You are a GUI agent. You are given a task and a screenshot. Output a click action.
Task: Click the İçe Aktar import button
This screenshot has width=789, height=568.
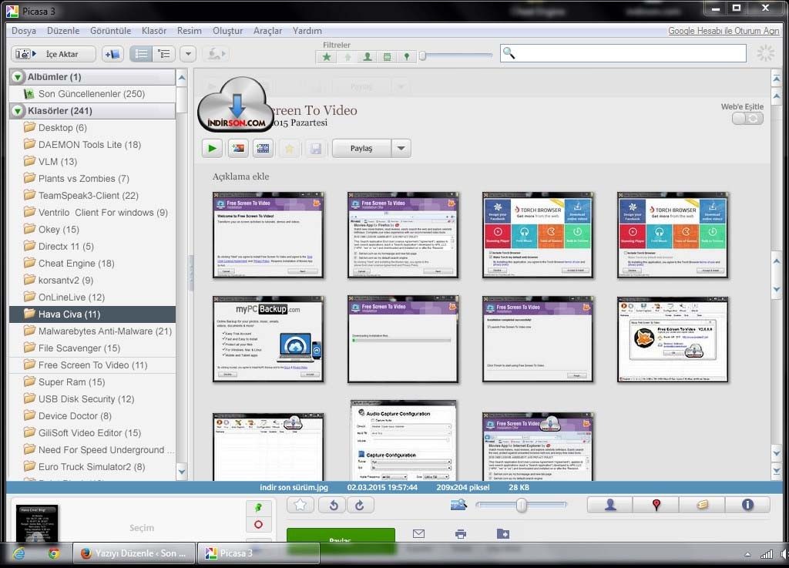[53, 54]
